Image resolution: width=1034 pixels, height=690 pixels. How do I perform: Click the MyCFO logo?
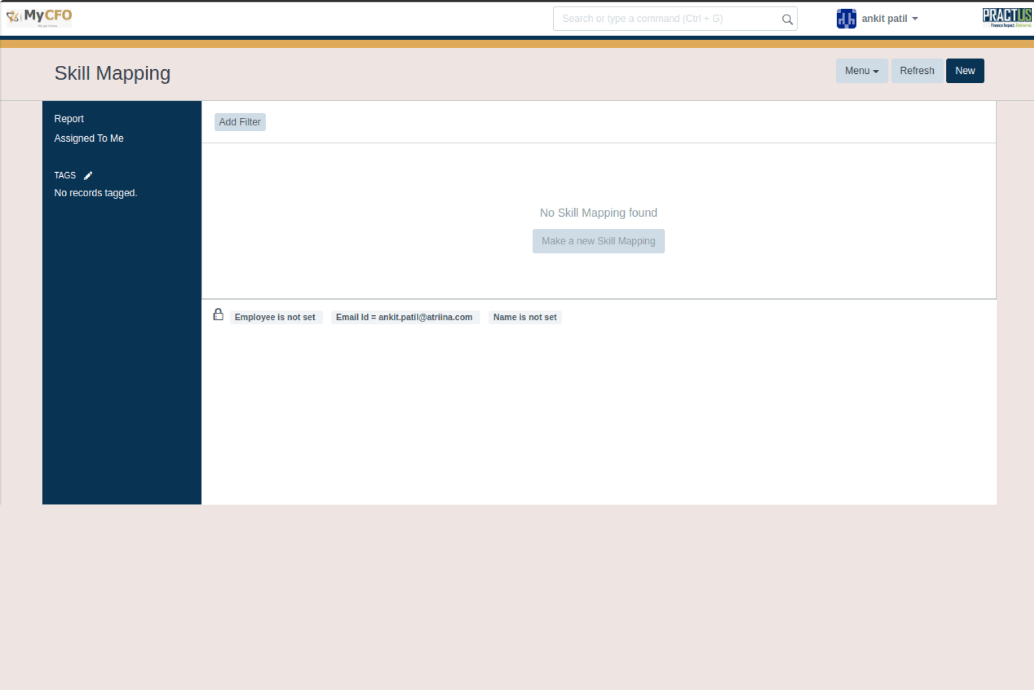(39, 17)
